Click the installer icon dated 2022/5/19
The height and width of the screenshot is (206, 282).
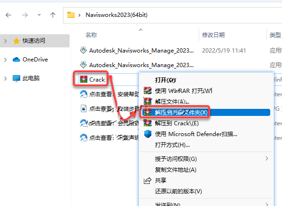pos(83,50)
